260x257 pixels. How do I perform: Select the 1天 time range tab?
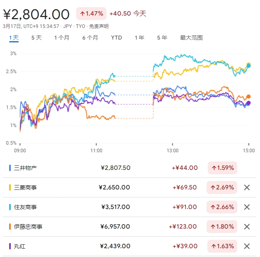(x=14, y=38)
